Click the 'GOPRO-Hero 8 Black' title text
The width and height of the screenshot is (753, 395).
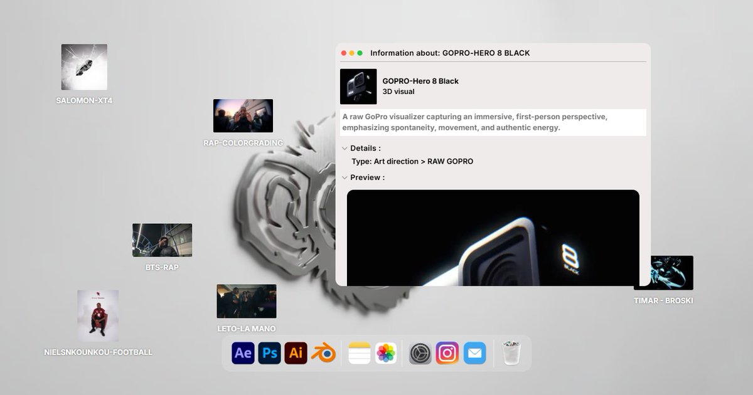click(420, 81)
